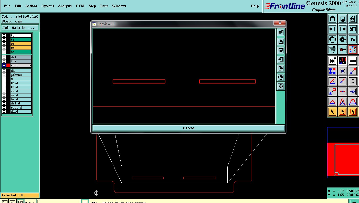359x203 pixels.
Task: Select the 'drl.d' layer name
Action: [21, 103]
